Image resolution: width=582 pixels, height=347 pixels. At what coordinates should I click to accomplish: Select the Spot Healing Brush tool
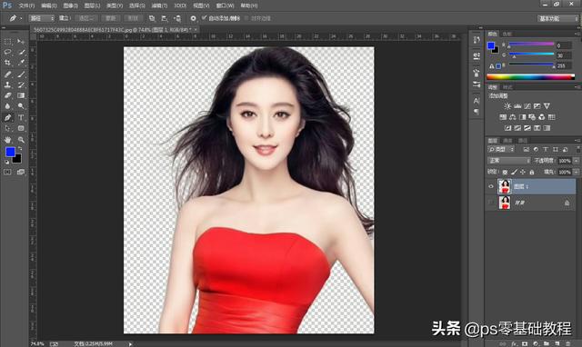point(7,74)
